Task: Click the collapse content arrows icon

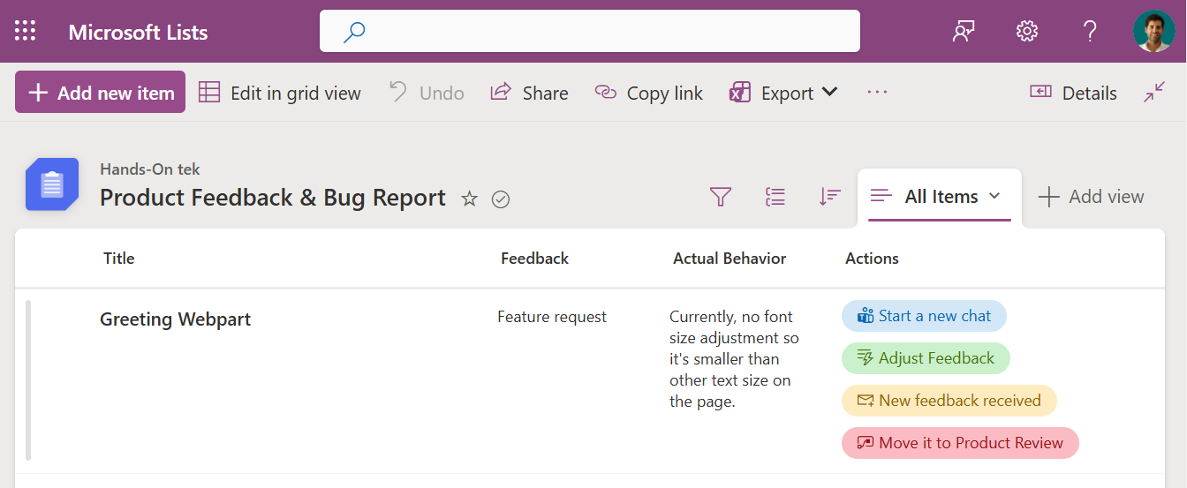Action: [1154, 93]
